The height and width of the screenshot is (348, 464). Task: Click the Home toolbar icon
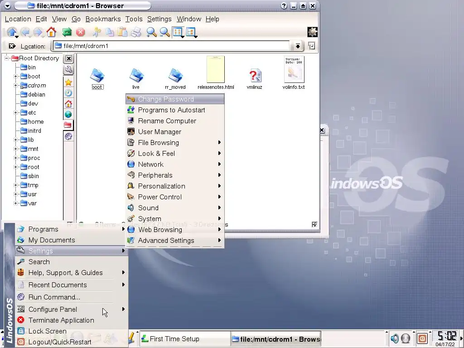pos(51,32)
